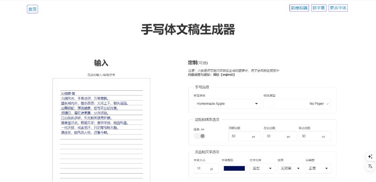The width and height of the screenshot is (376, 182).
Task: Go to the 首页 home link
Action: [32, 9]
